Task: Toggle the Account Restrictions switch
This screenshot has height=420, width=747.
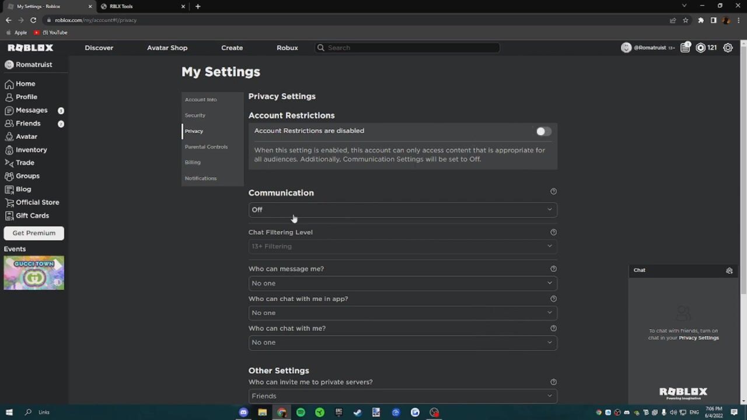Action: (x=543, y=131)
